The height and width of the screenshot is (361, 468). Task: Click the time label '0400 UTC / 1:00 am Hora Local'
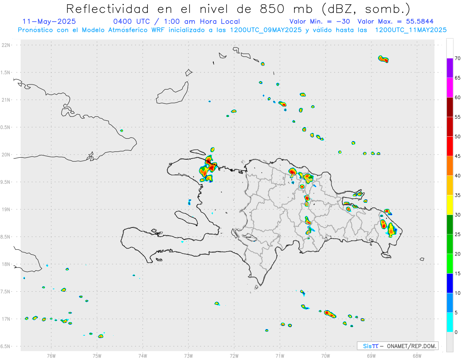[176, 21]
